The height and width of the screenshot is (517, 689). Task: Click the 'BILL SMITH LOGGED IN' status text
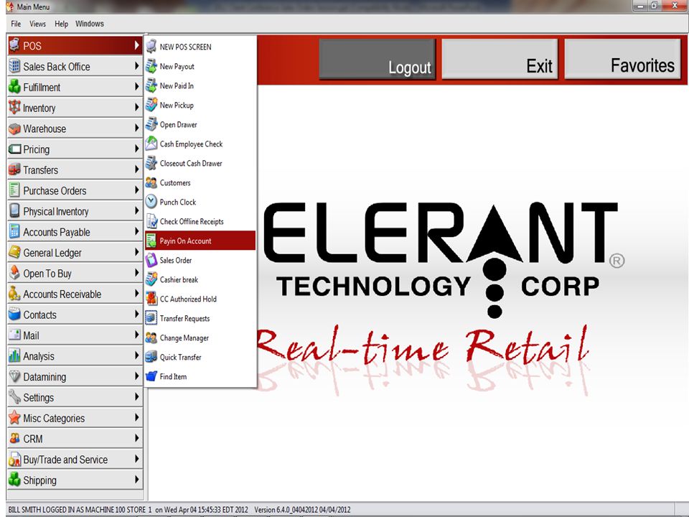42,510
